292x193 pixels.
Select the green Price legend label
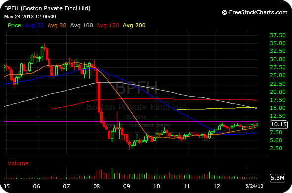click(x=14, y=25)
